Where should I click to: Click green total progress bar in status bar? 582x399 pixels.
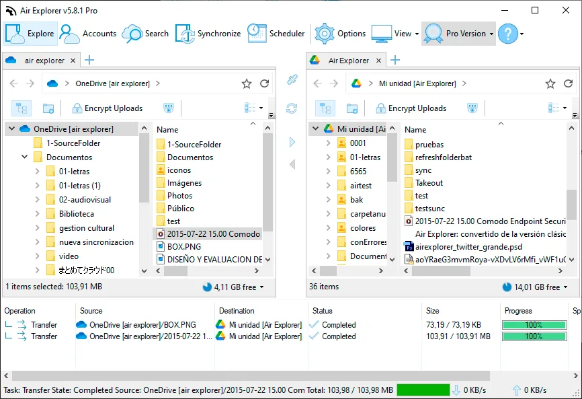423,390
